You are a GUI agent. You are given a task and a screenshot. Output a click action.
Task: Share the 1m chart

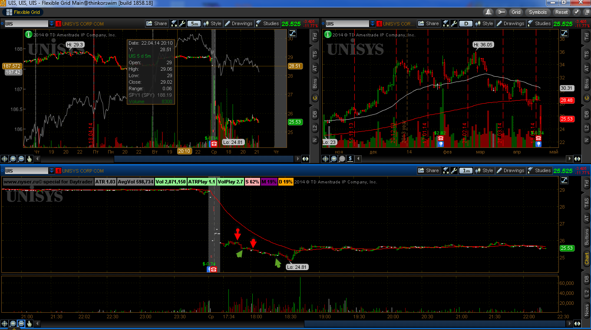[x=429, y=170]
